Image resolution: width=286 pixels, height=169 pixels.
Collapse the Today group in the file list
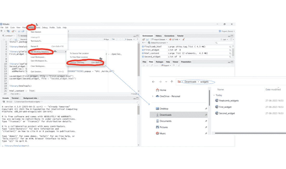tap(214, 95)
